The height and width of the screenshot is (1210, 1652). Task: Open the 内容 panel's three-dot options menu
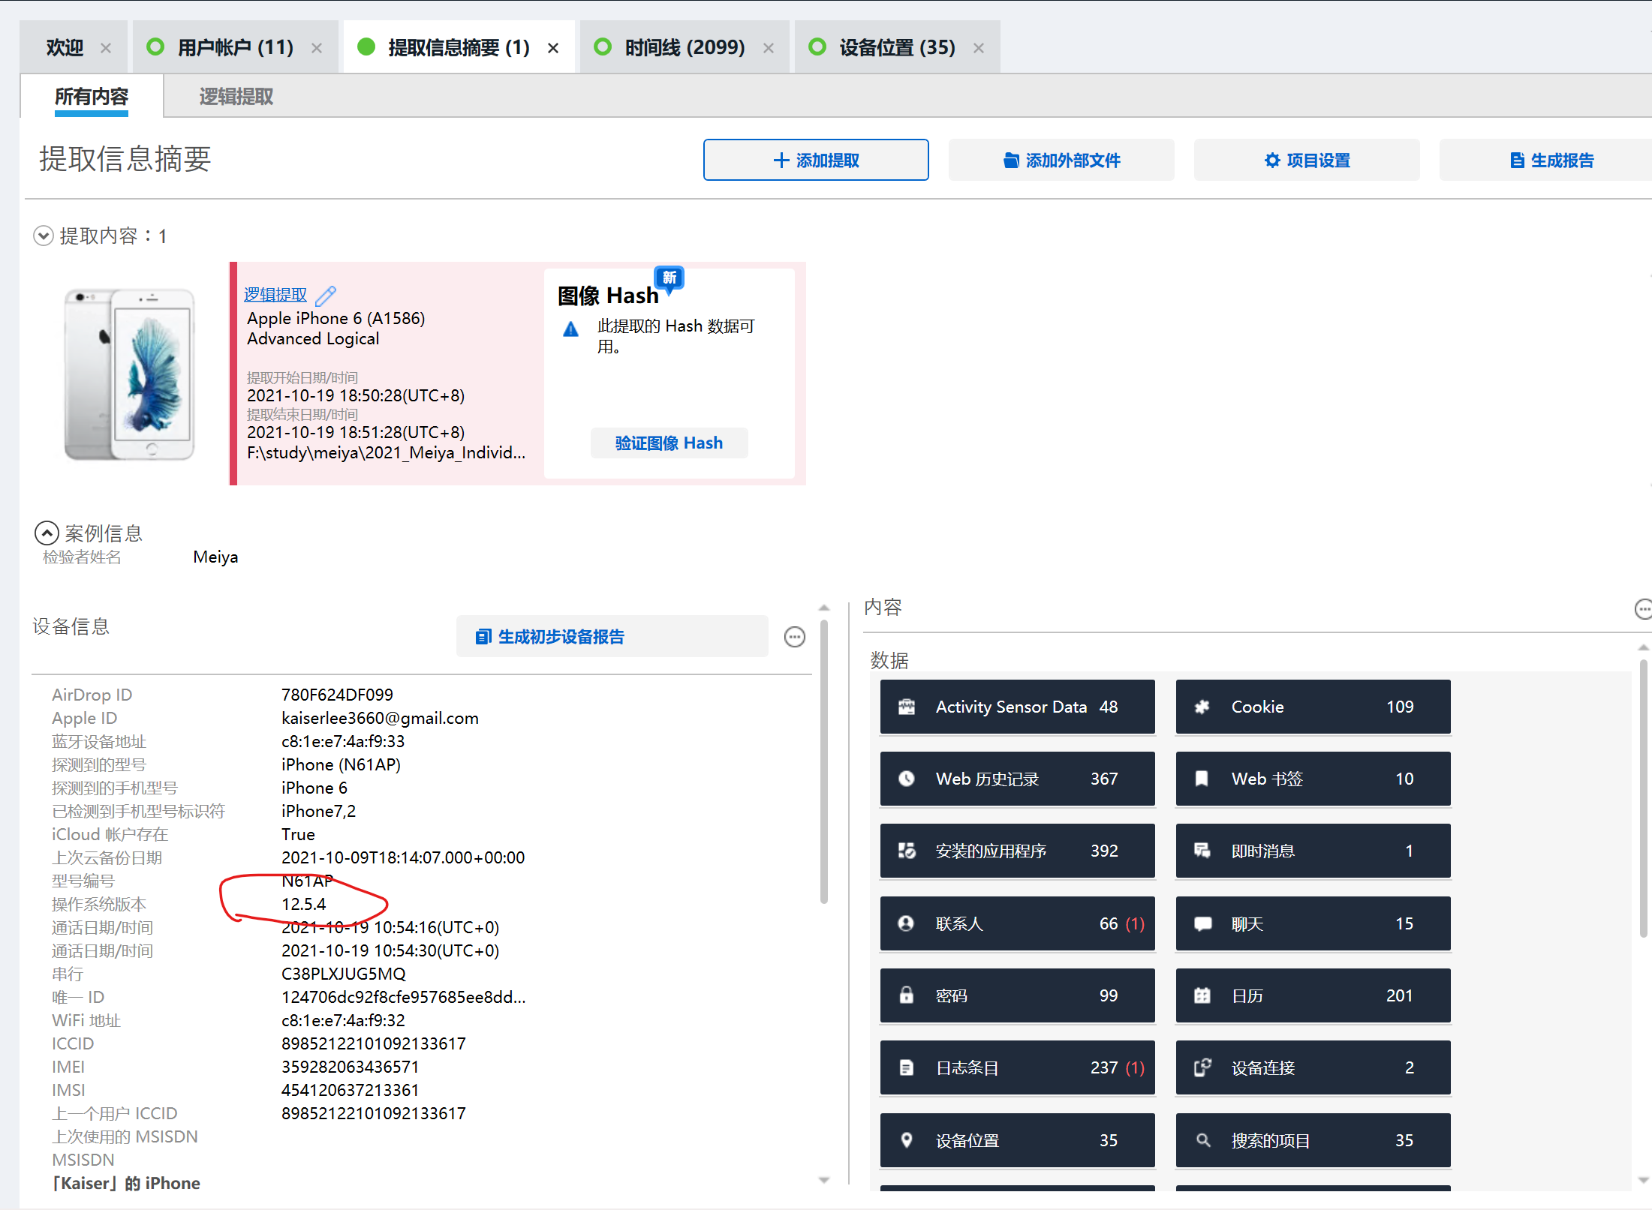coord(1643,608)
